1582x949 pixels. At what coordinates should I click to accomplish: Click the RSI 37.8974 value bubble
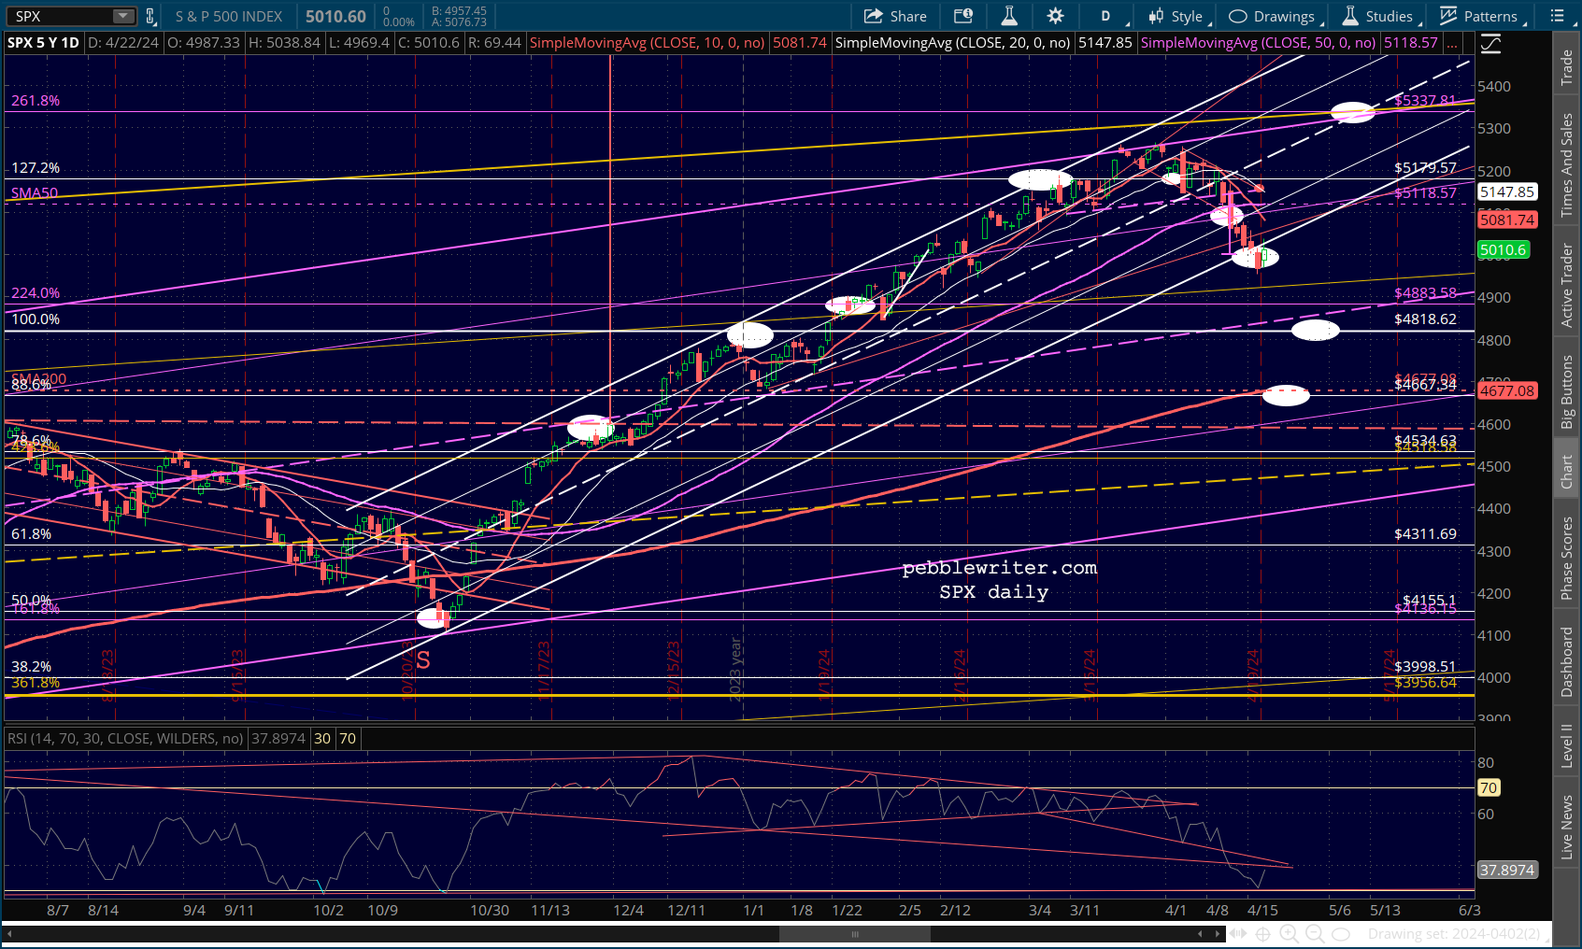[1507, 870]
